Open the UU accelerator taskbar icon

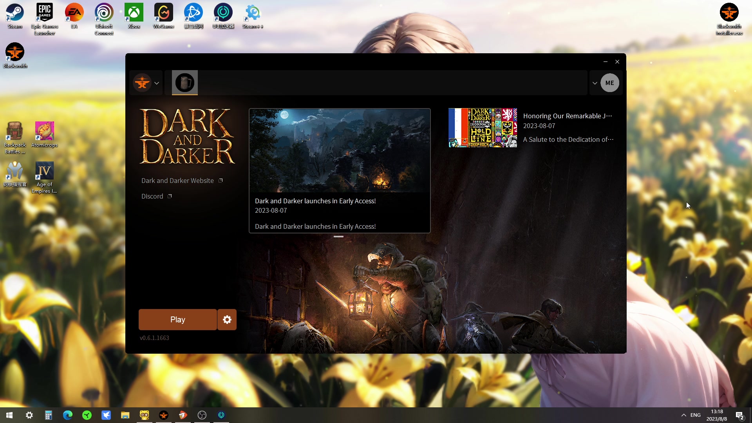coord(221,415)
